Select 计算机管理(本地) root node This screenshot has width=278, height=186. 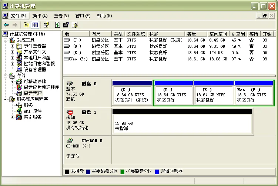(x=27, y=34)
